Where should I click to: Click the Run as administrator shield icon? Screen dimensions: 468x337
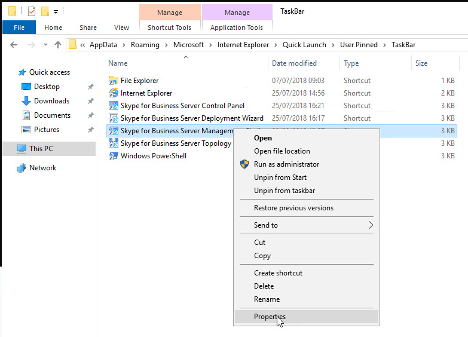(x=244, y=164)
